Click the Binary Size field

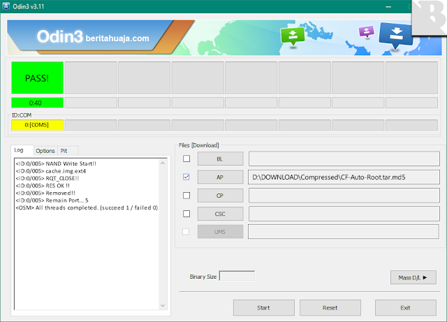(x=237, y=276)
